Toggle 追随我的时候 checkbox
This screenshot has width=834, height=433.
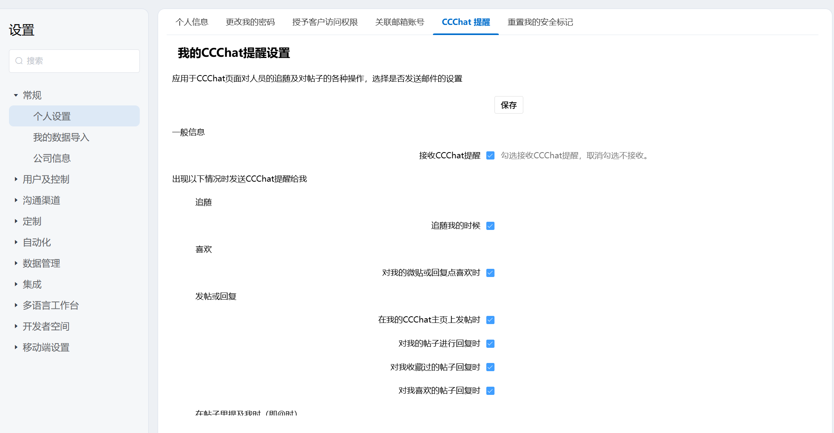[490, 226]
